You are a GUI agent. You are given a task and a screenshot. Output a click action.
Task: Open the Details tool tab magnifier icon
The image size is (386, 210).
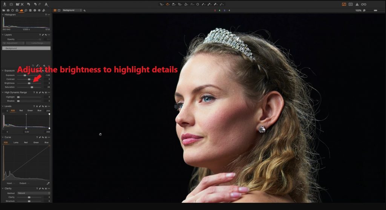26,10
